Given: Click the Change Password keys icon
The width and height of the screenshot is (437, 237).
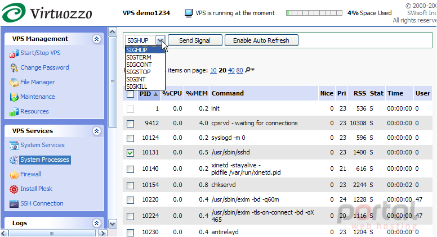Looking at the screenshot, I should coord(14,68).
